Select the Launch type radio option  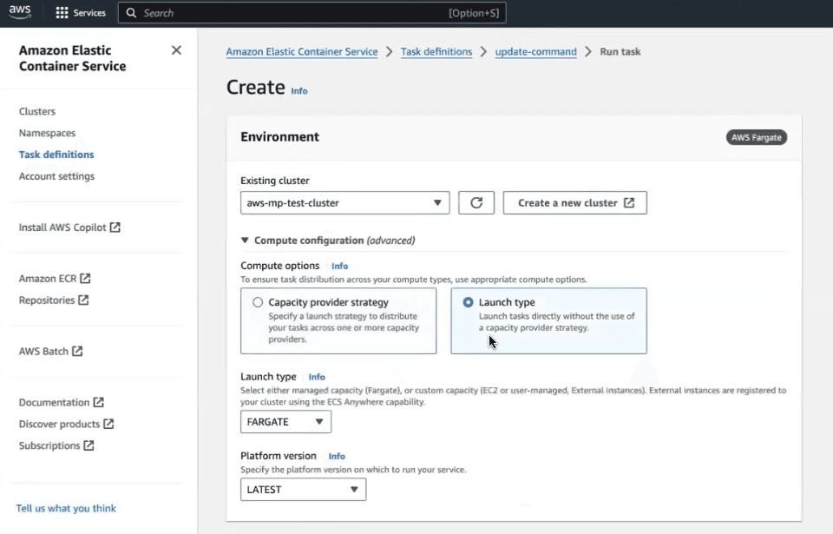click(469, 302)
